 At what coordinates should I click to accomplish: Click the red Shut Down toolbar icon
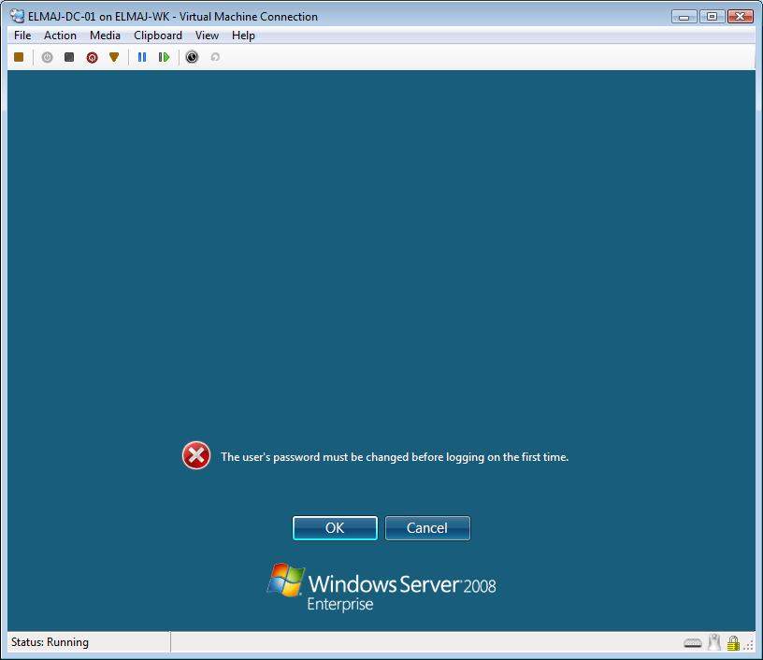coord(92,57)
